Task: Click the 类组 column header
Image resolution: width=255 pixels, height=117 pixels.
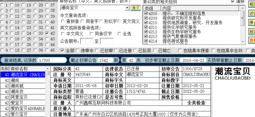Action: (152, 8)
